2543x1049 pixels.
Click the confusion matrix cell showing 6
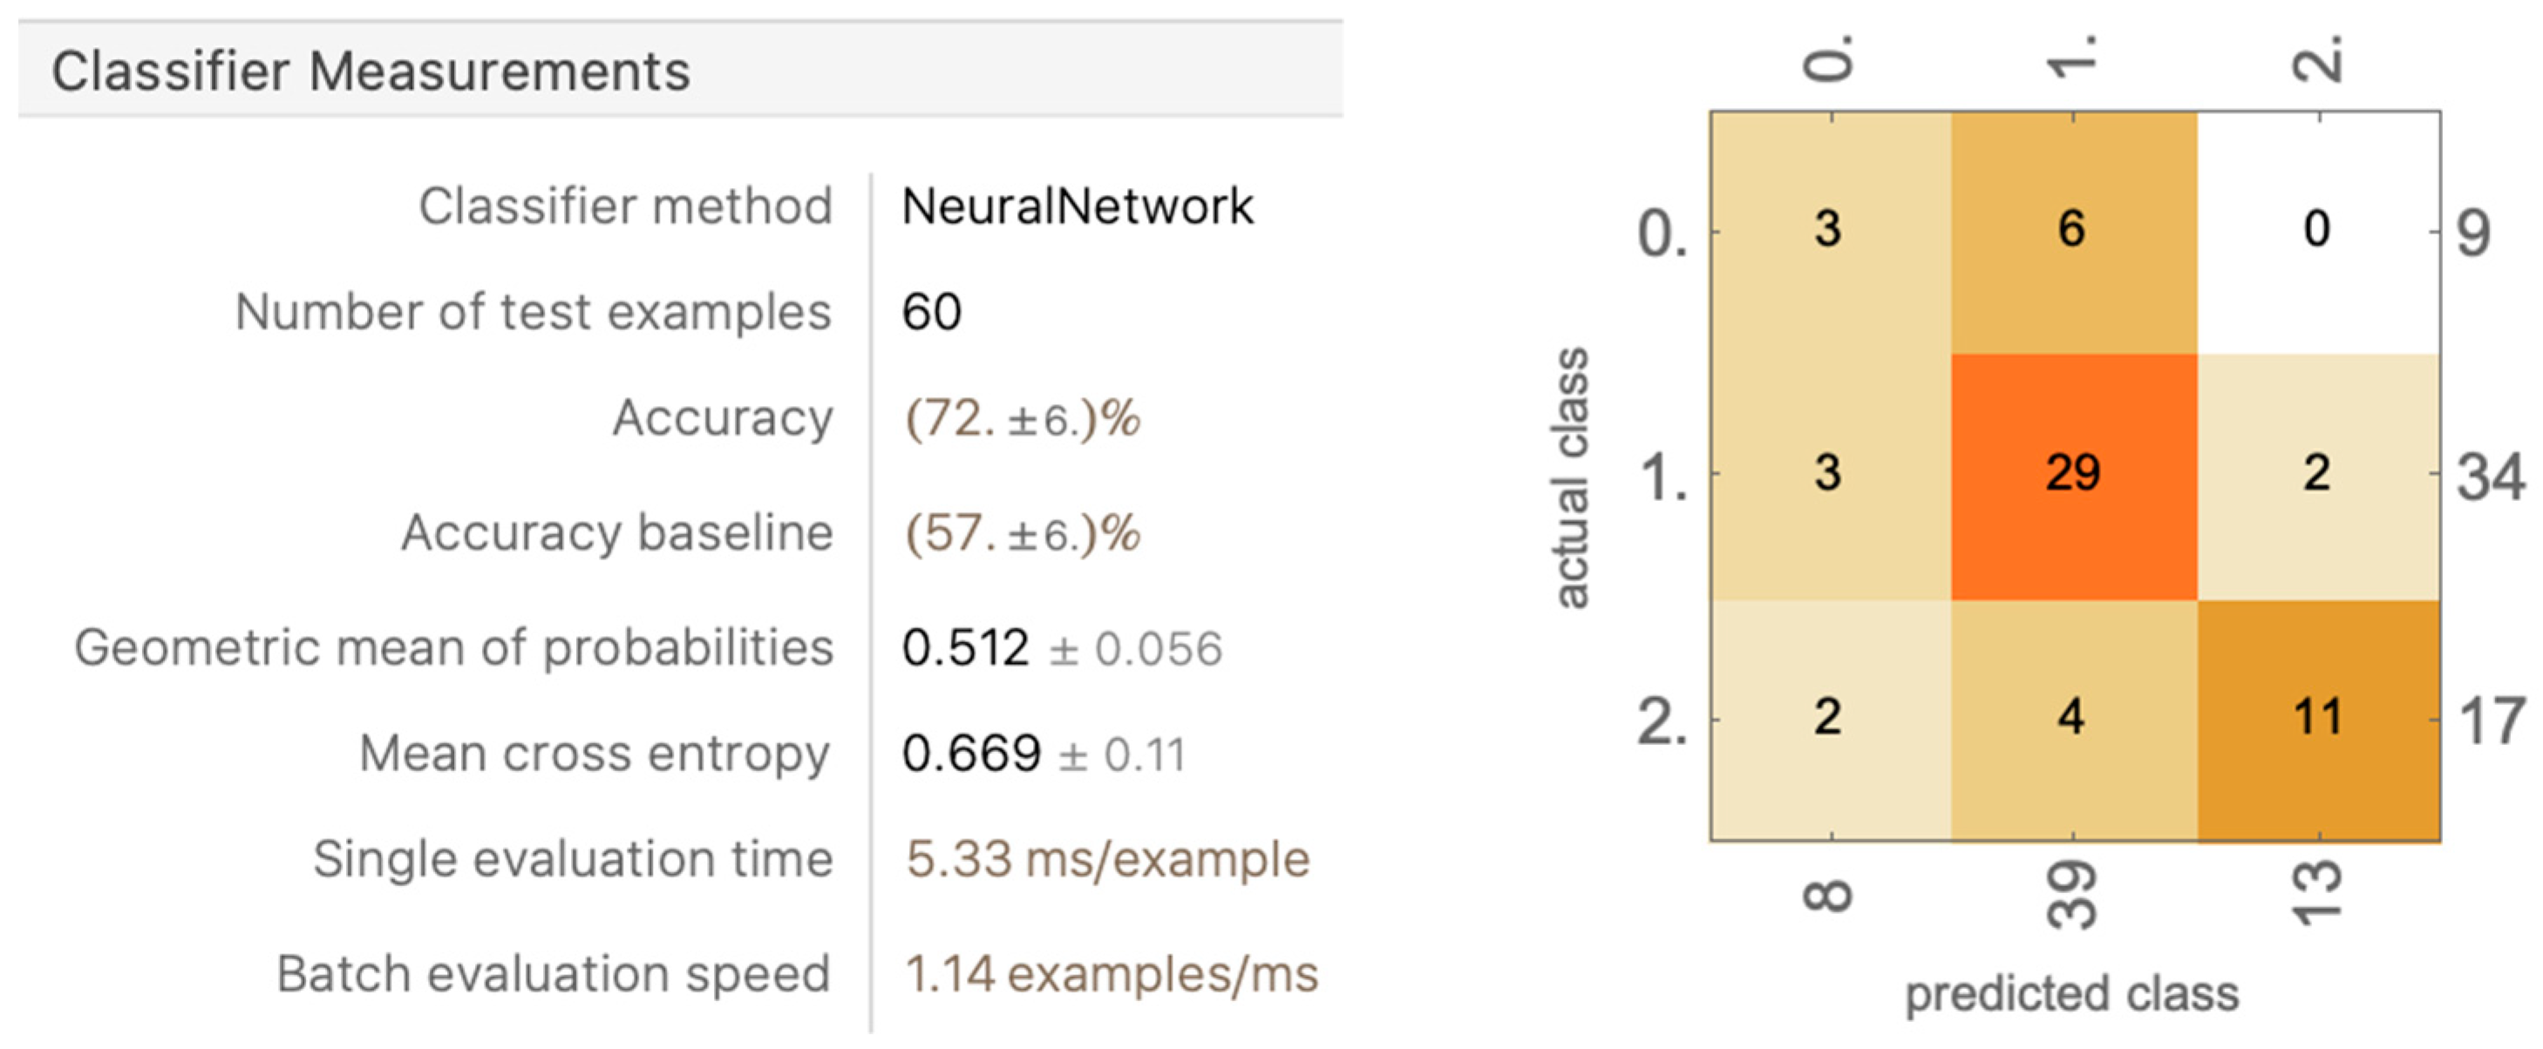tap(2072, 229)
